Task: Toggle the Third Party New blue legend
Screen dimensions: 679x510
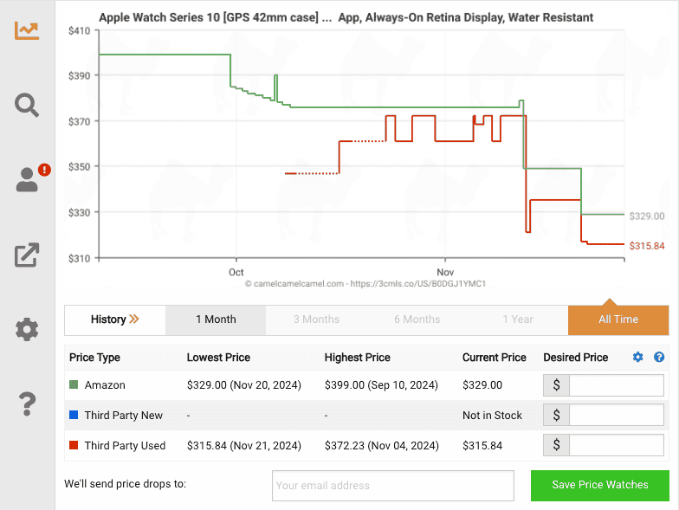Action: coord(74,416)
